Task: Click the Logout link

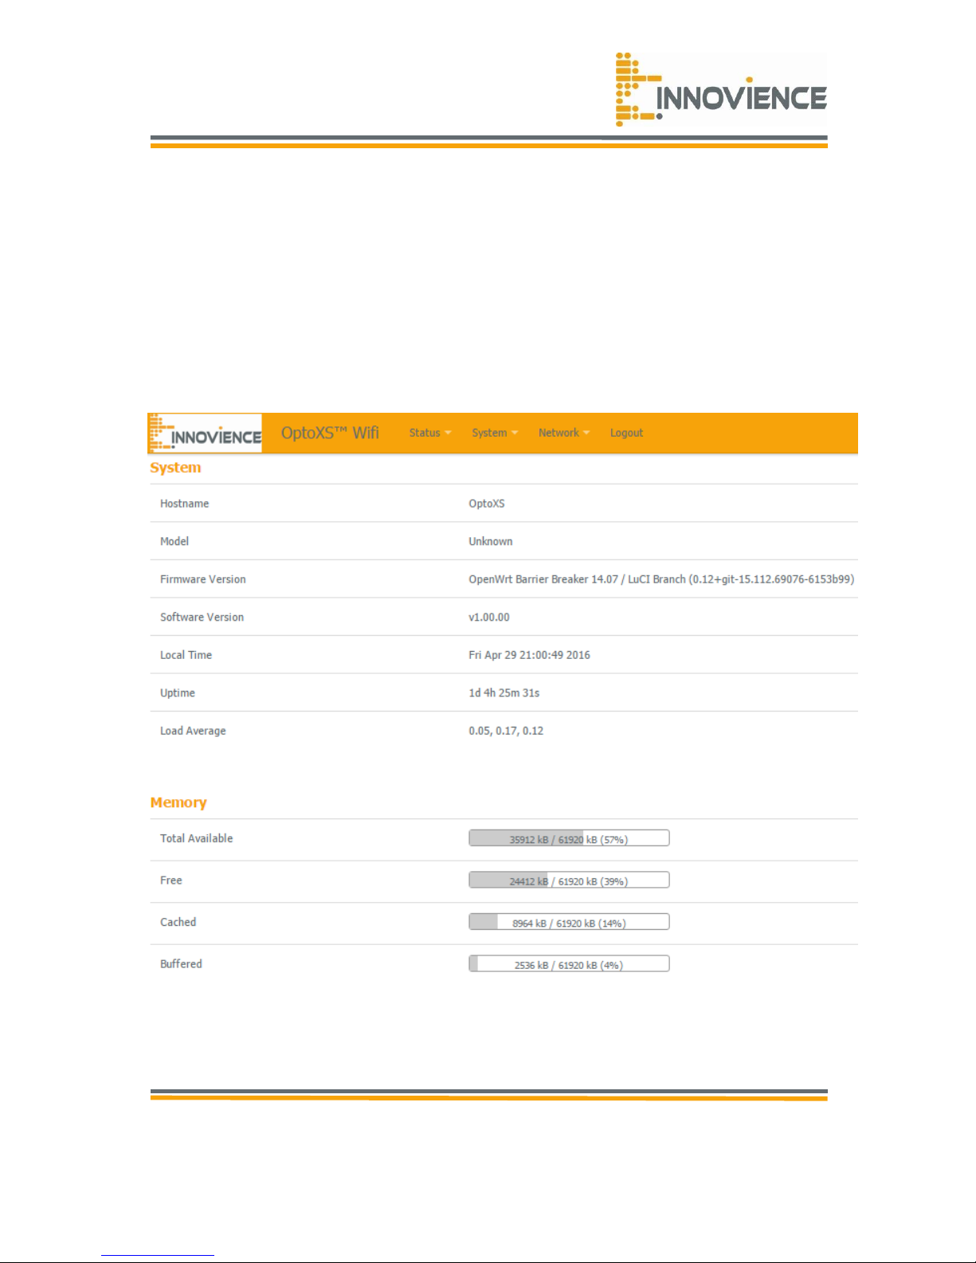Action: (626, 433)
